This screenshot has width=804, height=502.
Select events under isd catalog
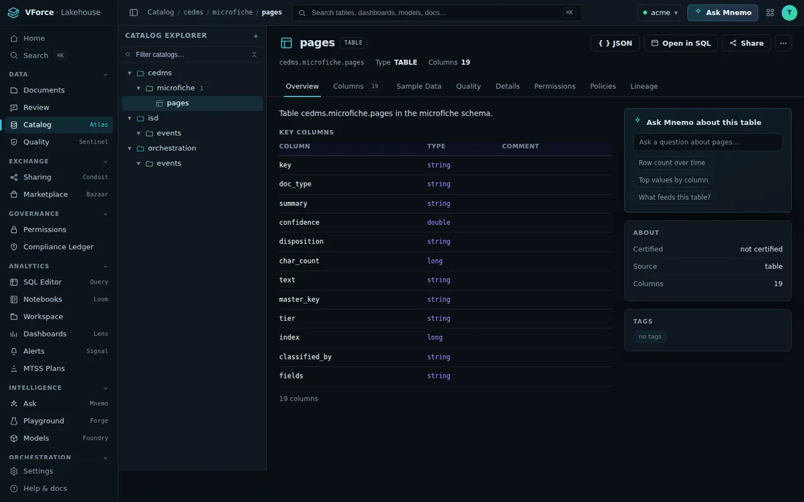click(192, 133)
